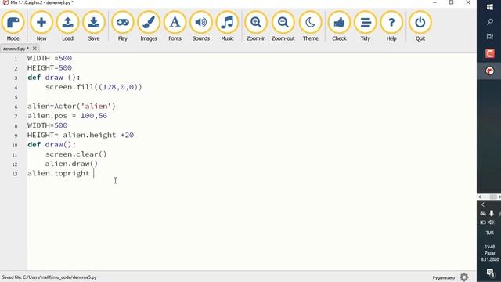Play the Pygame Zero game
Image resolution: width=501 pixels, height=282 pixels.
click(122, 26)
